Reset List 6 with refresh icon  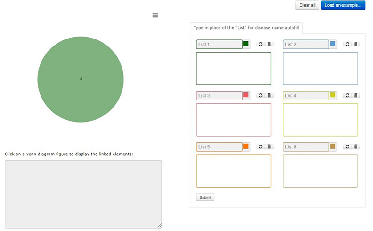[x=347, y=146]
